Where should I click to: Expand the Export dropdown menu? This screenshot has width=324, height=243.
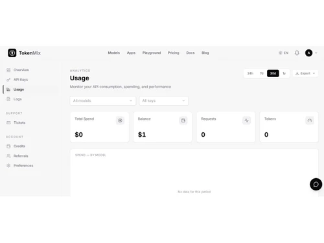[305, 73]
